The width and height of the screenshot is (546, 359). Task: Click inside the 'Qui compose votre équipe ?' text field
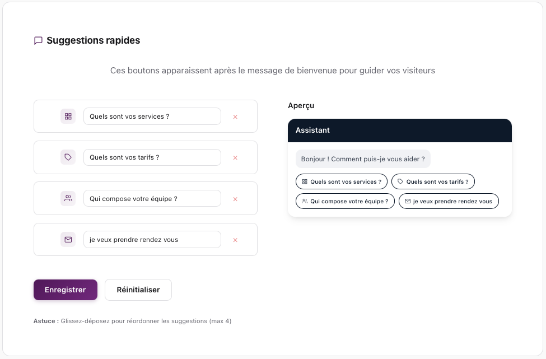[152, 198]
